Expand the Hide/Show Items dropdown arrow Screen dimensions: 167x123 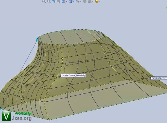tap(81, 1)
